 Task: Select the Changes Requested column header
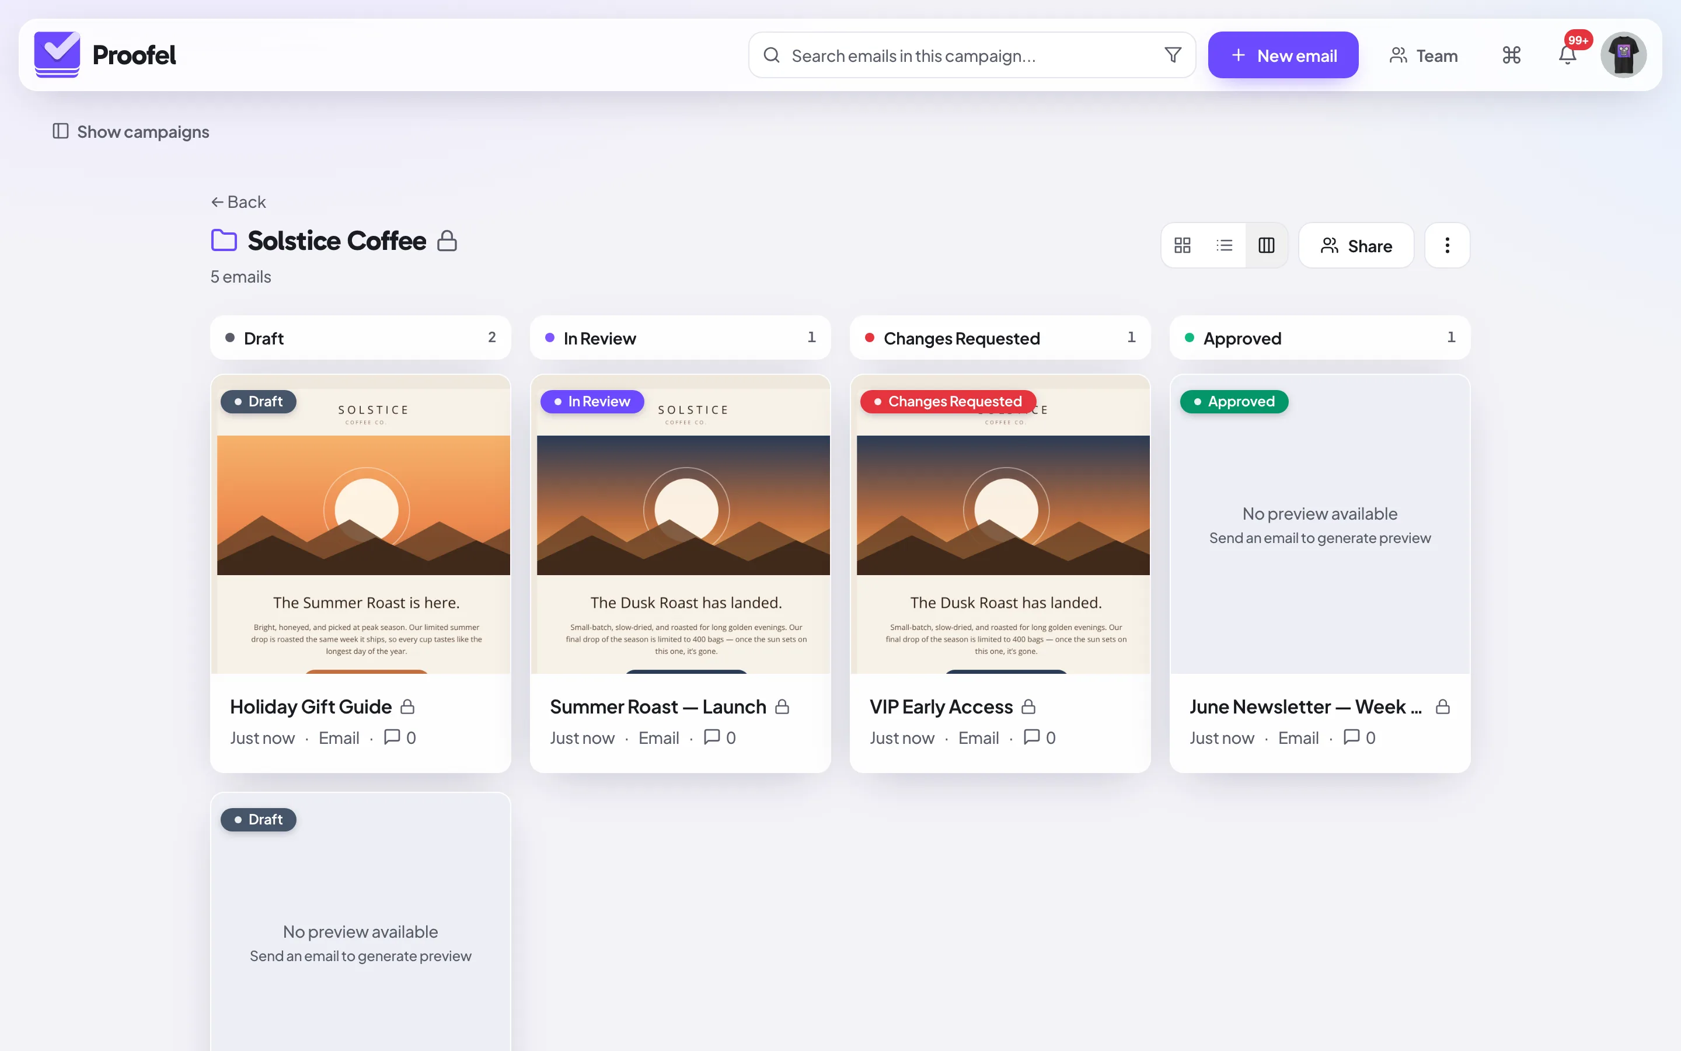pos(1000,338)
